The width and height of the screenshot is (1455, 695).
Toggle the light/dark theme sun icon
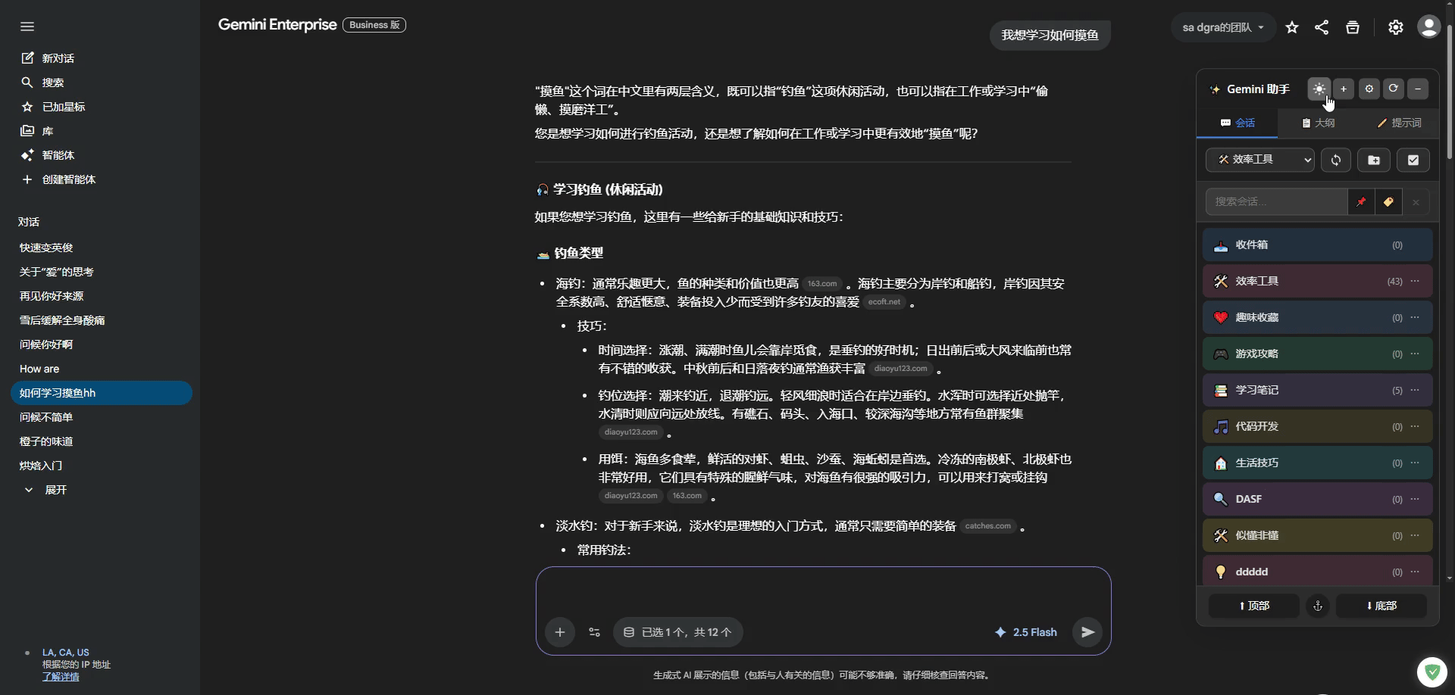(x=1319, y=89)
